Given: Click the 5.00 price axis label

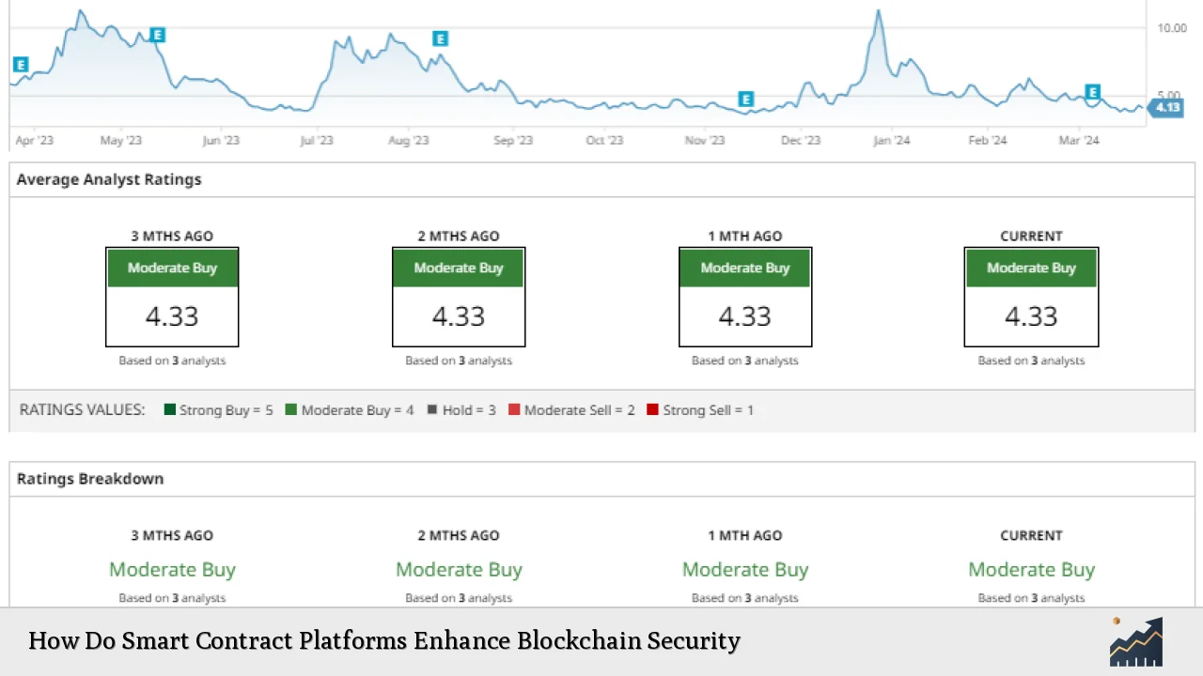Looking at the screenshot, I should click(1166, 95).
